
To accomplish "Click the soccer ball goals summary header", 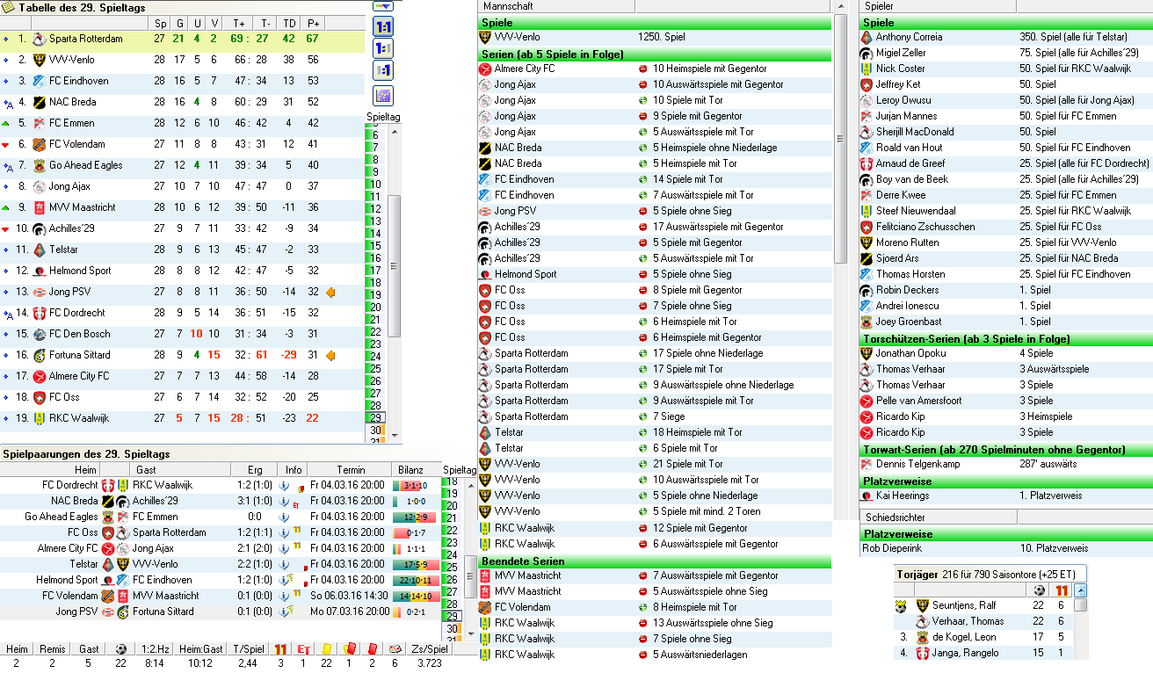I will [x=120, y=649].
